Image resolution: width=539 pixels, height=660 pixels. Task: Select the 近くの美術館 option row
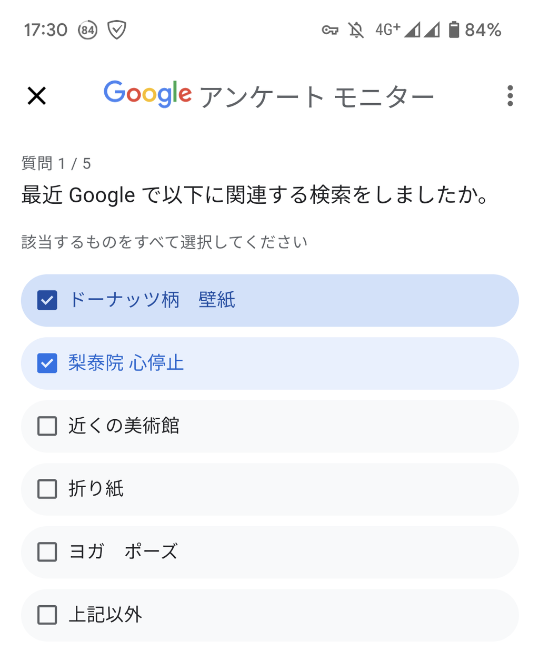(269, 426)
